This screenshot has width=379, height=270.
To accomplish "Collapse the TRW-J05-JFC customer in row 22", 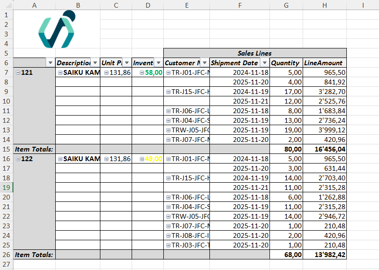I will tap(168, 216).
